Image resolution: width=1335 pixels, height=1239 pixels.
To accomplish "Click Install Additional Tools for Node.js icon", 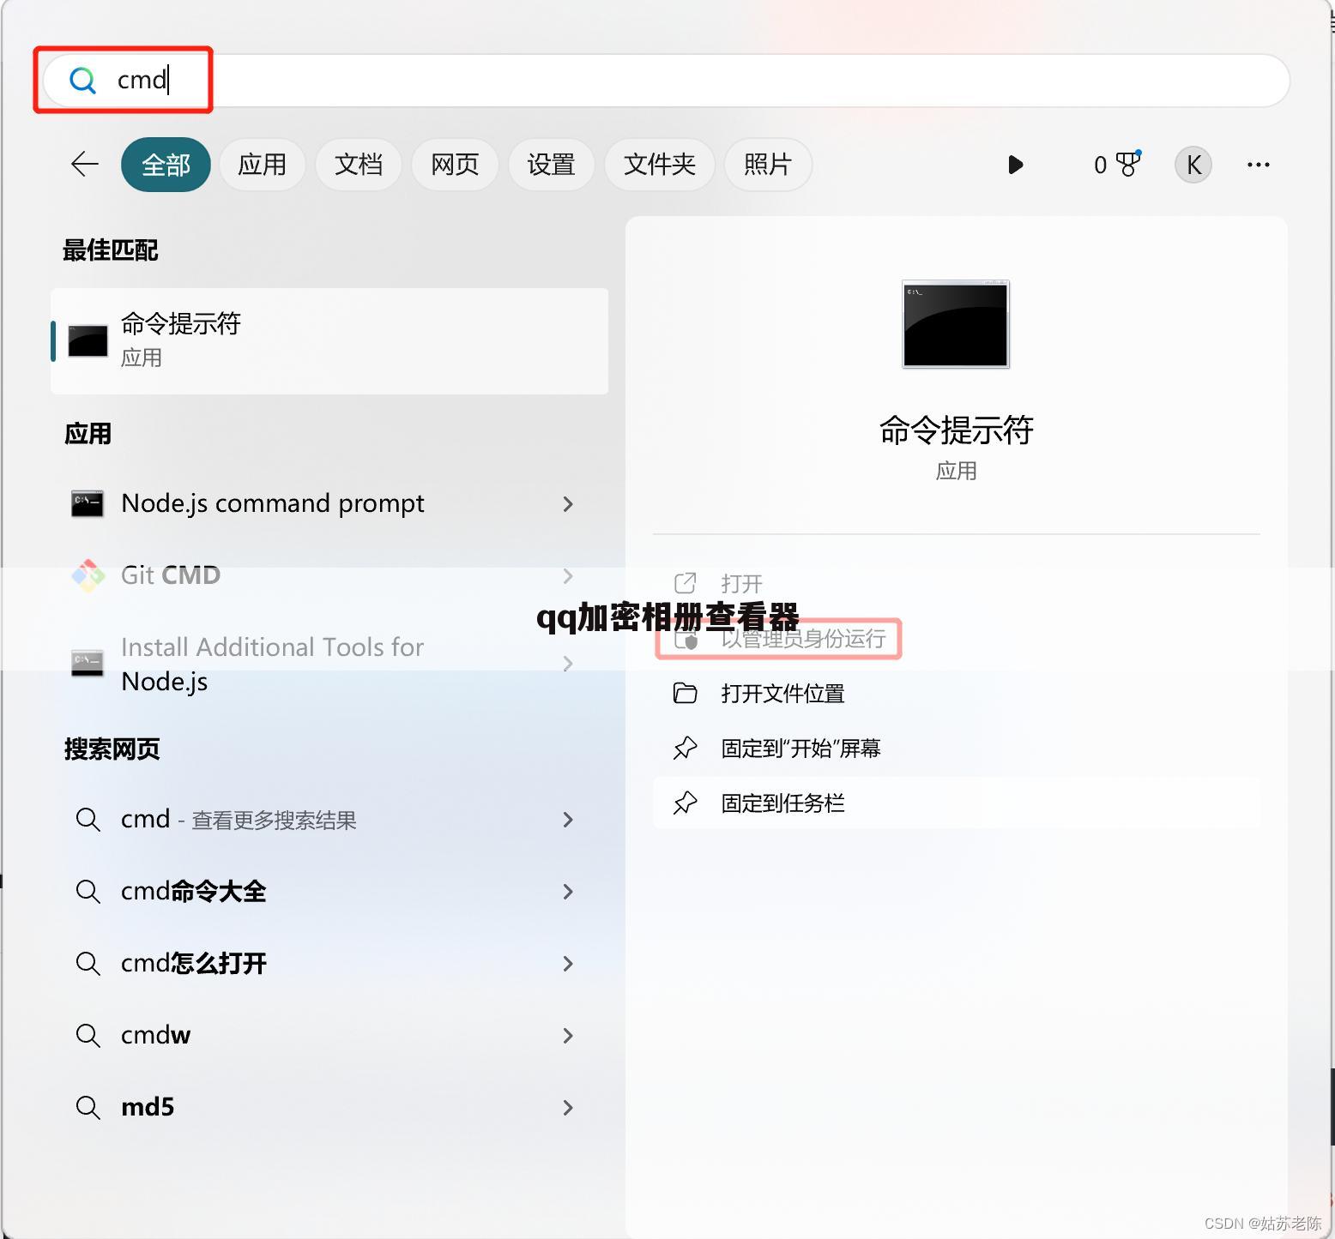I will (x=88, y=663).
